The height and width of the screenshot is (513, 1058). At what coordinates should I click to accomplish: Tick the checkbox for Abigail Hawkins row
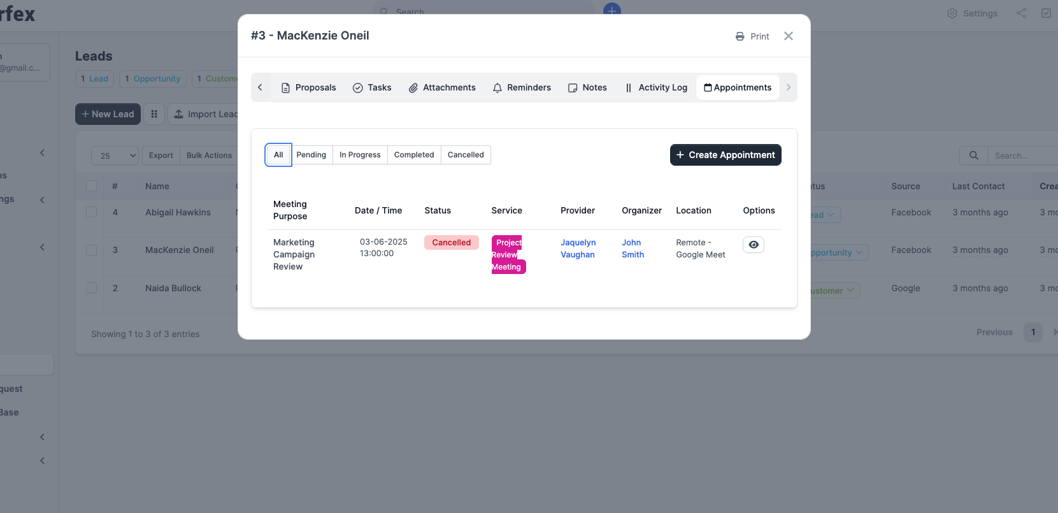pos(92,212)
